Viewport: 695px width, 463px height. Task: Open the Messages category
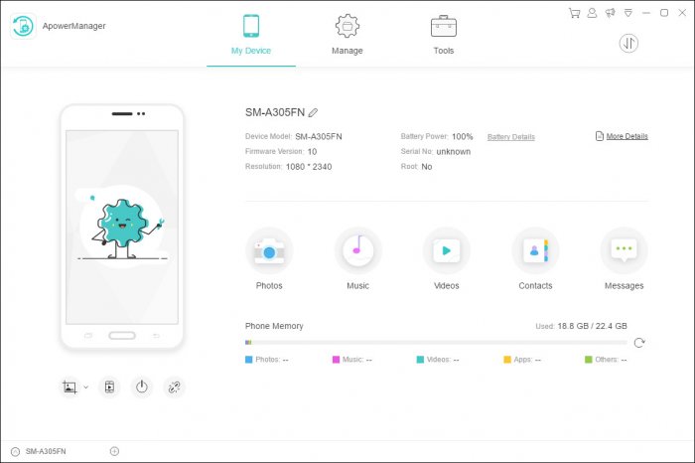[x=625, y=259]
